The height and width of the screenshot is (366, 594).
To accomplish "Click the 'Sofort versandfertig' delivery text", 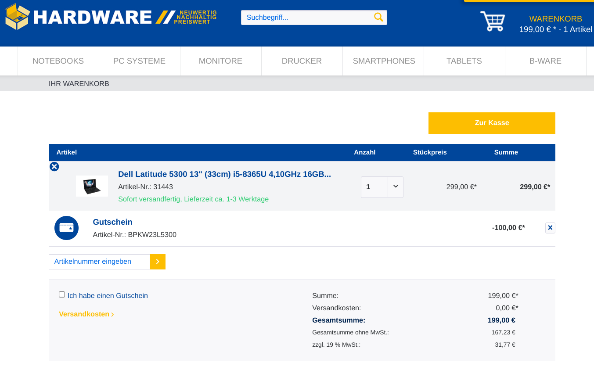I will pyautogui.click(x=193, y=199).
